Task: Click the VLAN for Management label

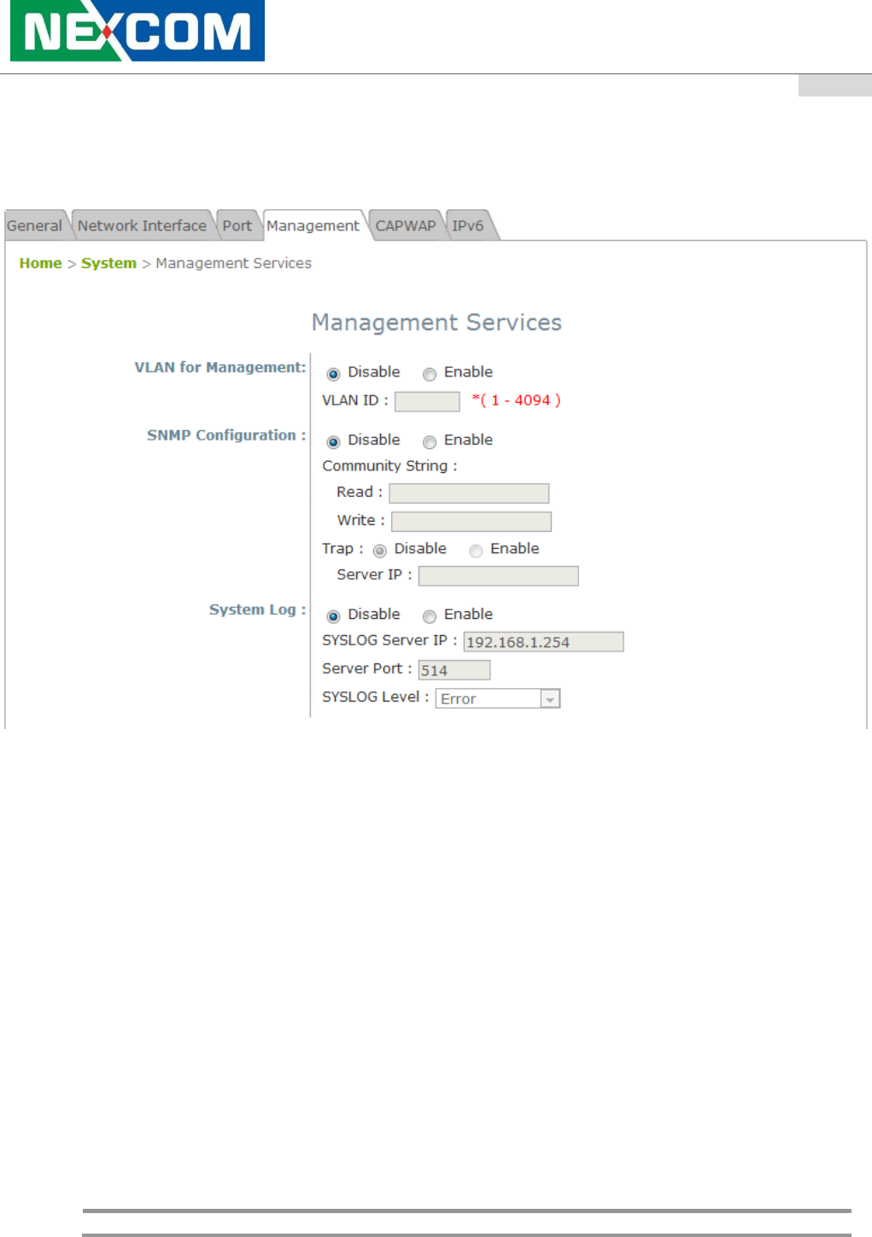Action: pos(220,367)
